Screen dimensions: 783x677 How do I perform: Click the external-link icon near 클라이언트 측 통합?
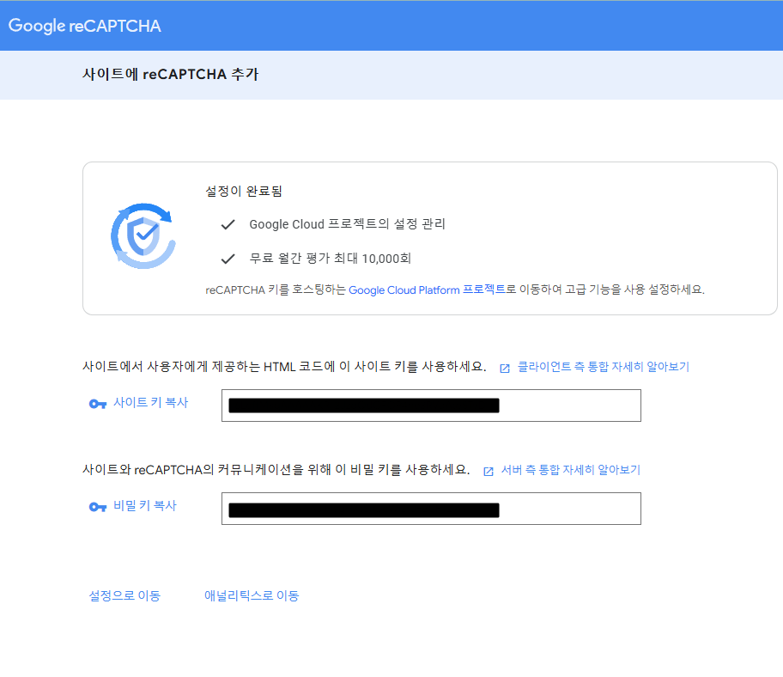[x=504, y=366]
